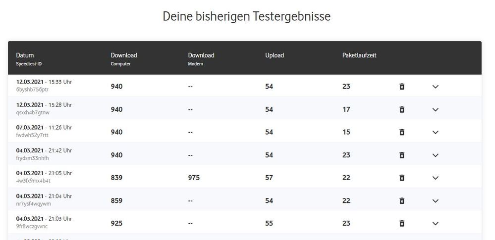
Task: Expand details for 12.03.2021 15:33 test
Action: (436, 87)
